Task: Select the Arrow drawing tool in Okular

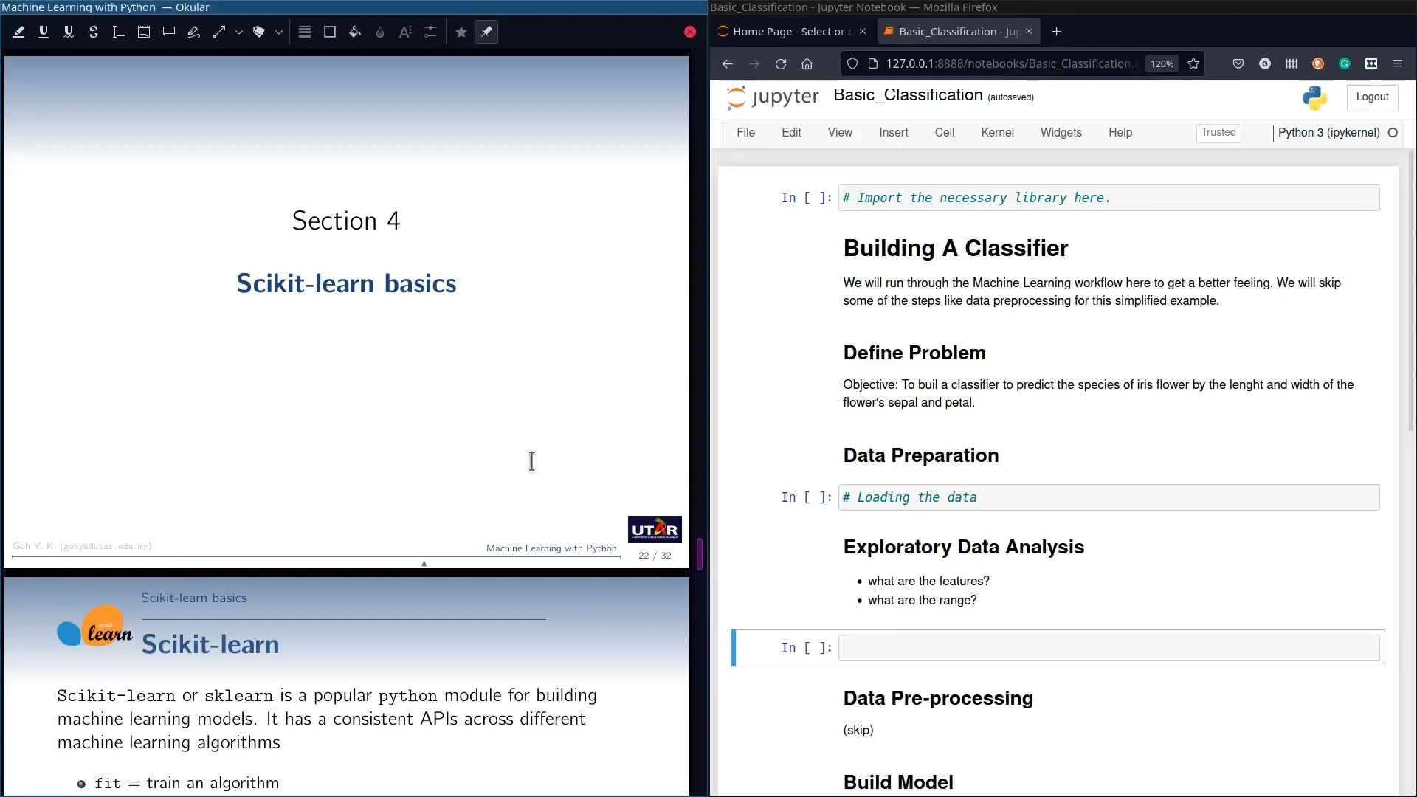Action: coord(219,32)
